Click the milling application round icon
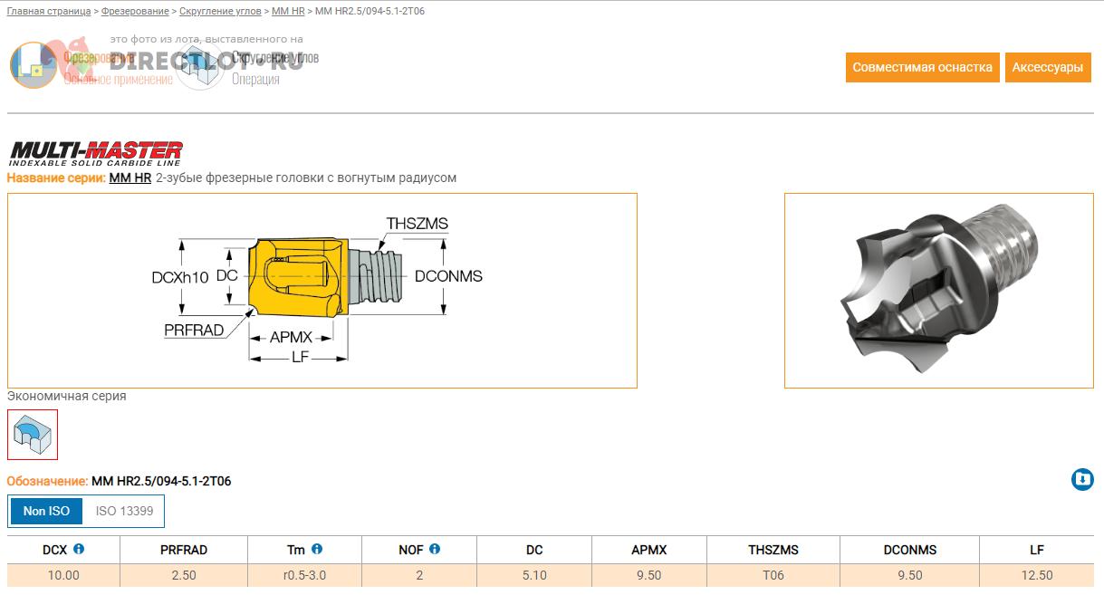The image size is (1104, 595). click(34, 65)
